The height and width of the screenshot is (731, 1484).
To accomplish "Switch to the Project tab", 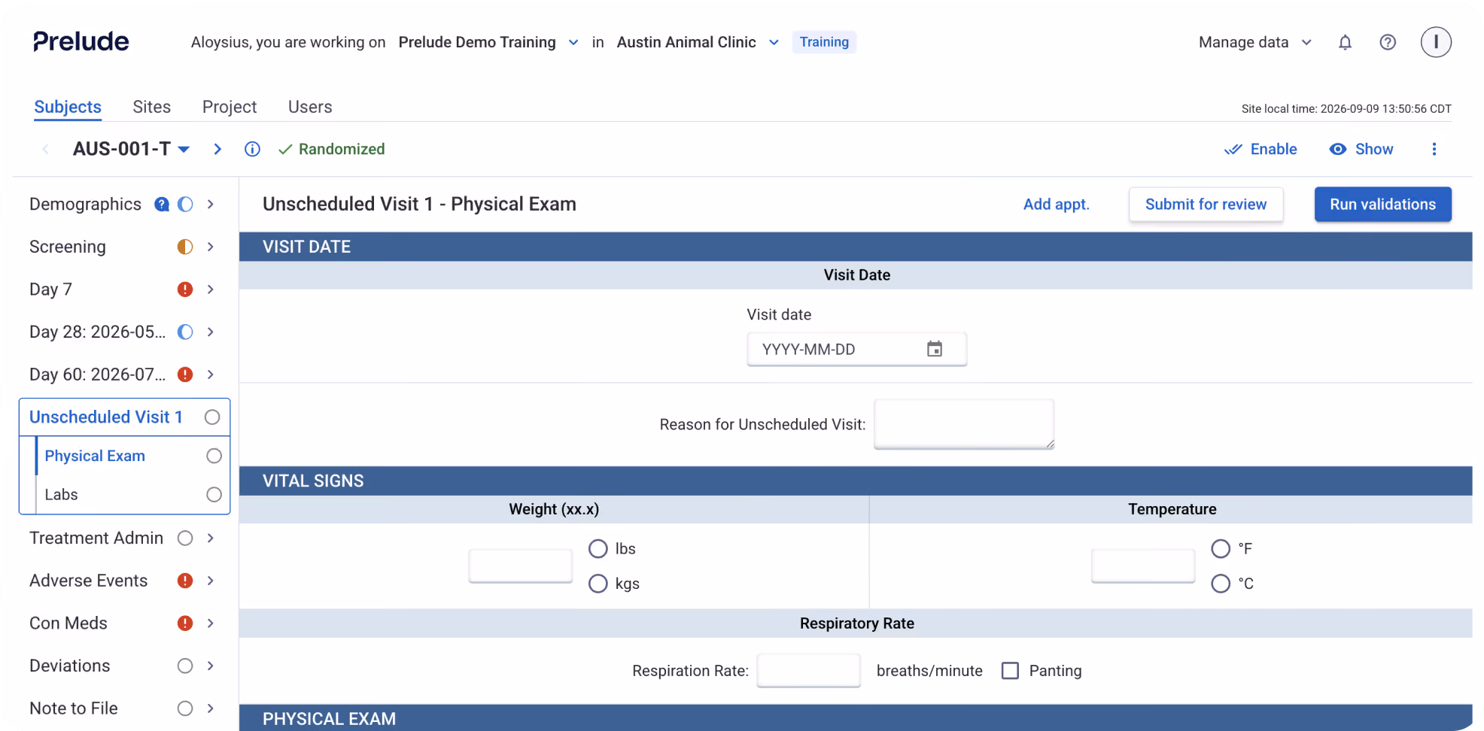I will coord(230,107).
